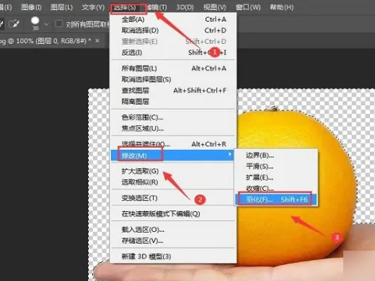The width and height of the screenshot is (375, 281).
Task: Open the brush size preset picker
Action: pos(35,23)
